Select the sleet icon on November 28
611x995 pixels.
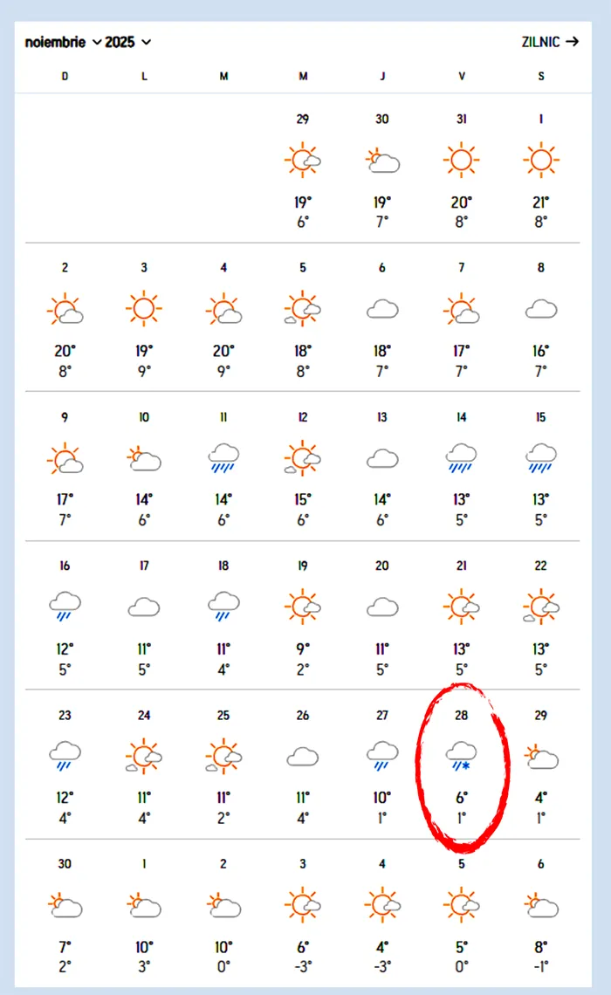(x=461, y=754)
